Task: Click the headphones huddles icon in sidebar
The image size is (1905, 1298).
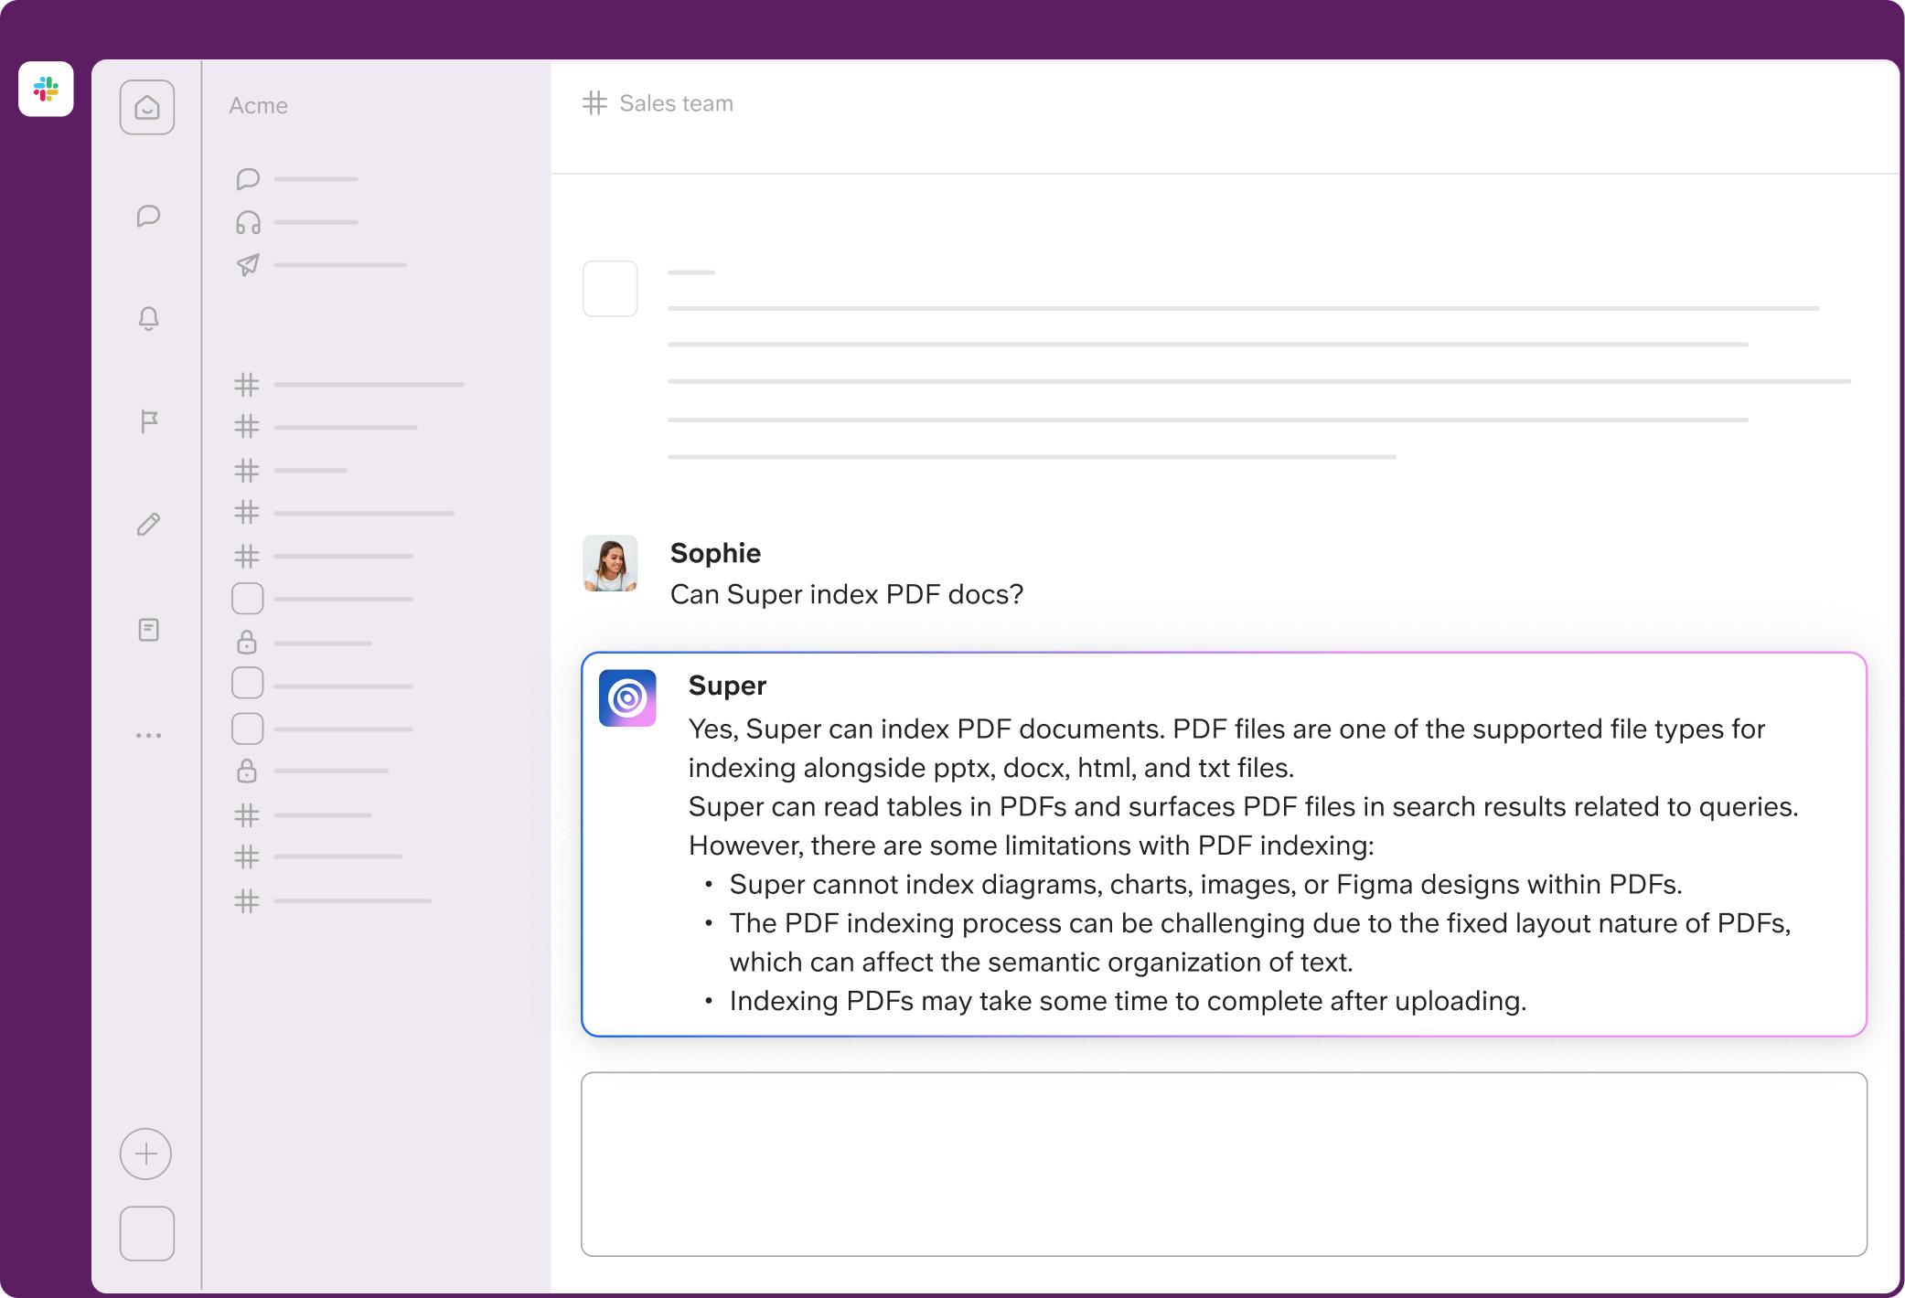Action: coord(248,222)
